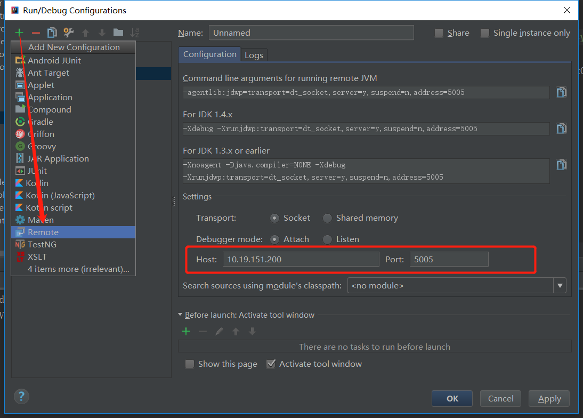This screenshot has width=583, height=418.
Task: Switch debugger mode to Listen
Action: [x=327, y=239]
